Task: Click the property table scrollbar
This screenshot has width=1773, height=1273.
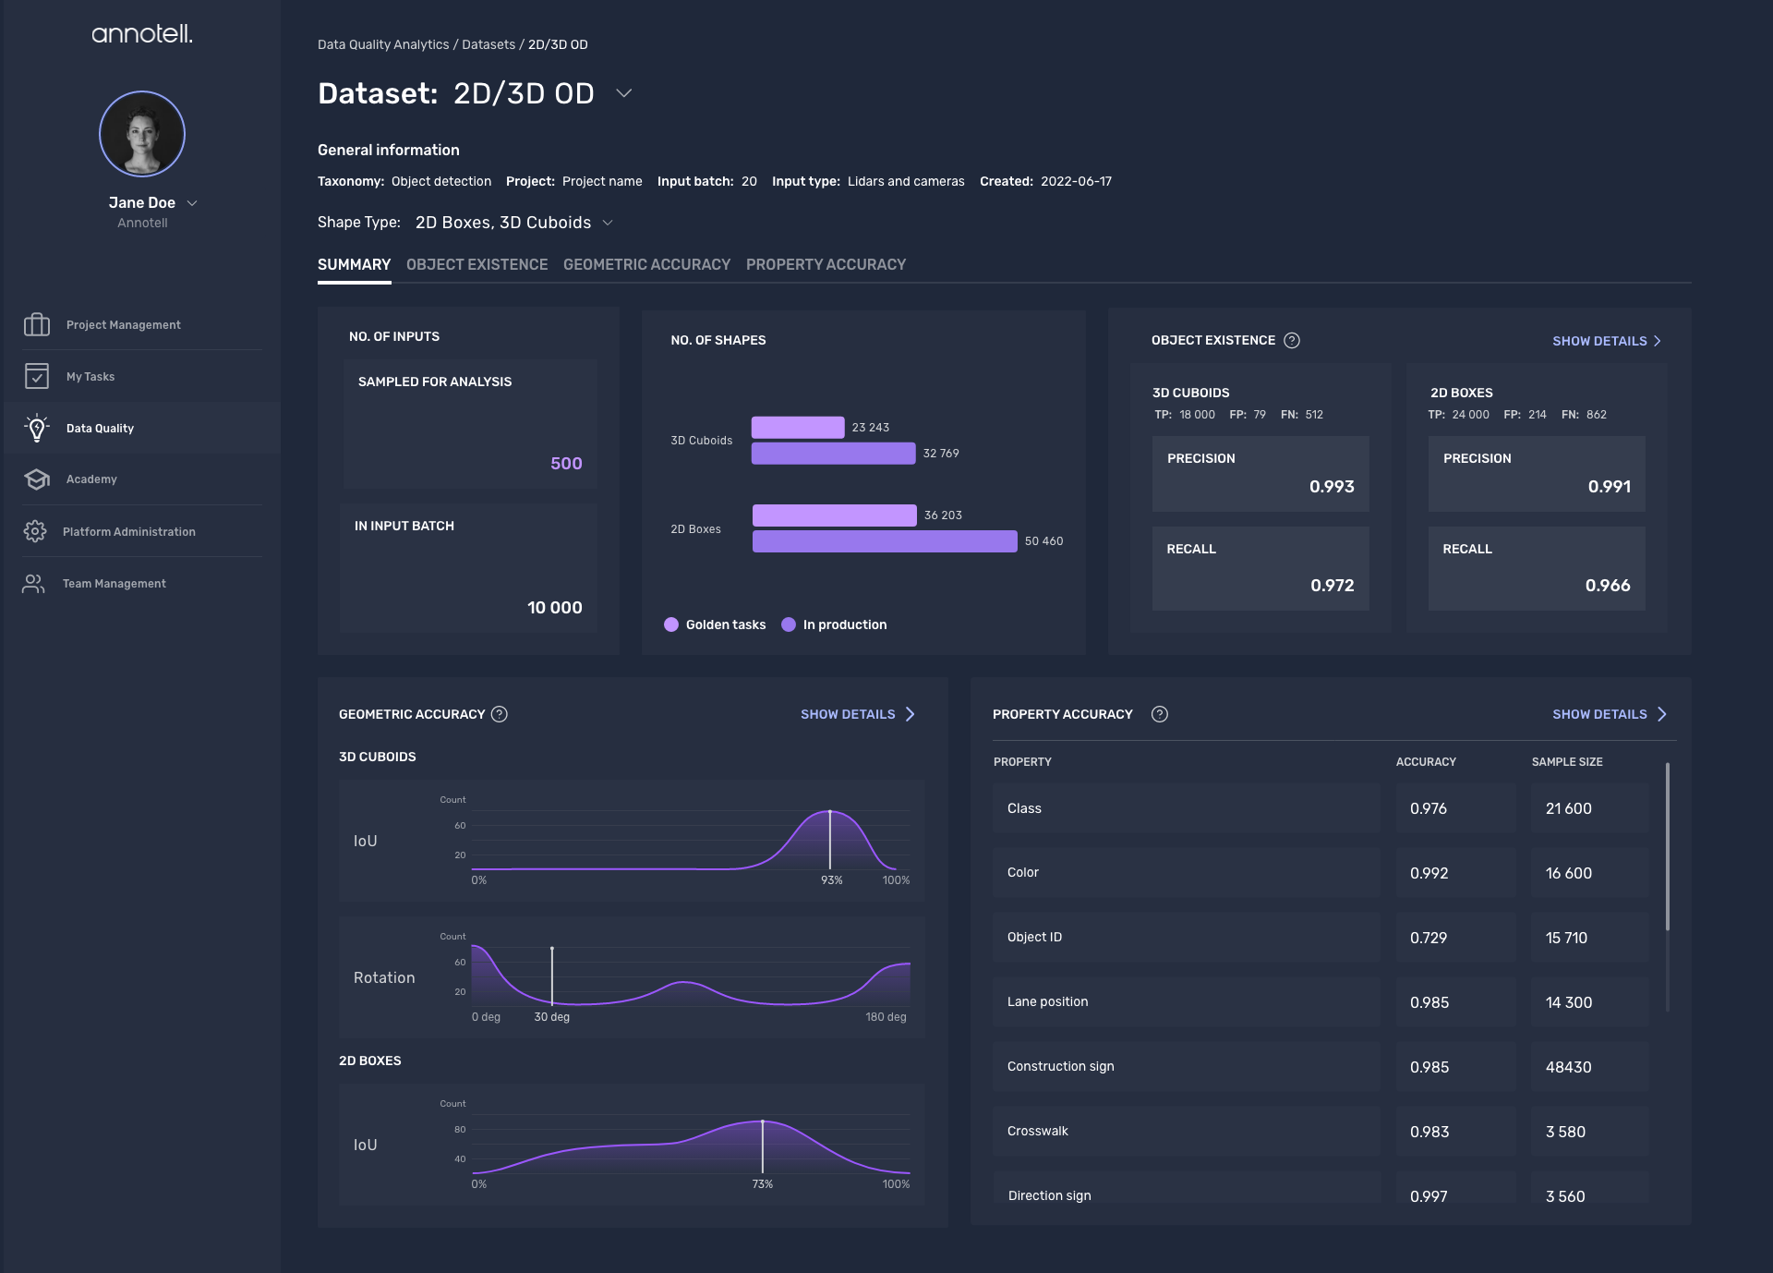Action: click(1668, 846)
